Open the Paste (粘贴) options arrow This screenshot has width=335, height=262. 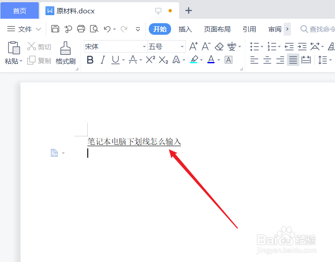(x=21, y=61)
